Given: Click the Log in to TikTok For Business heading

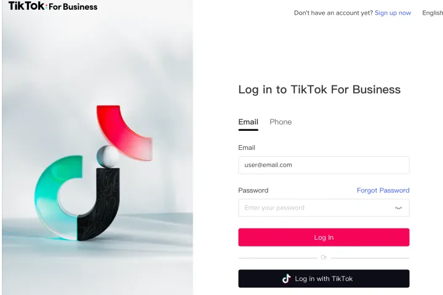Looking at the screenshot, I should pos(319,90).
